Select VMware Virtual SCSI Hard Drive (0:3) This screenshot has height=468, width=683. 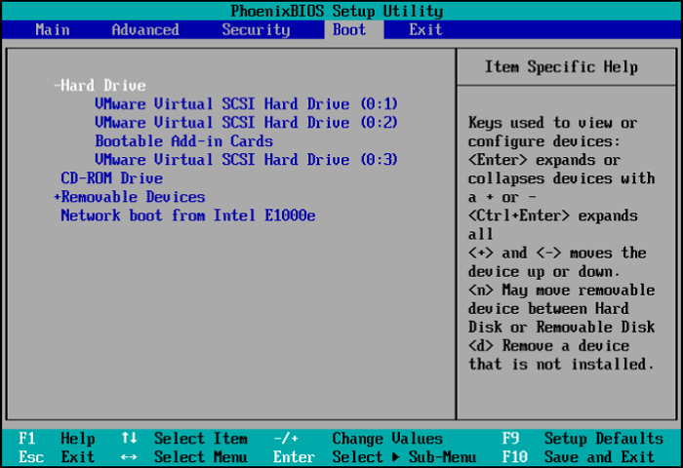pos(246,160)
